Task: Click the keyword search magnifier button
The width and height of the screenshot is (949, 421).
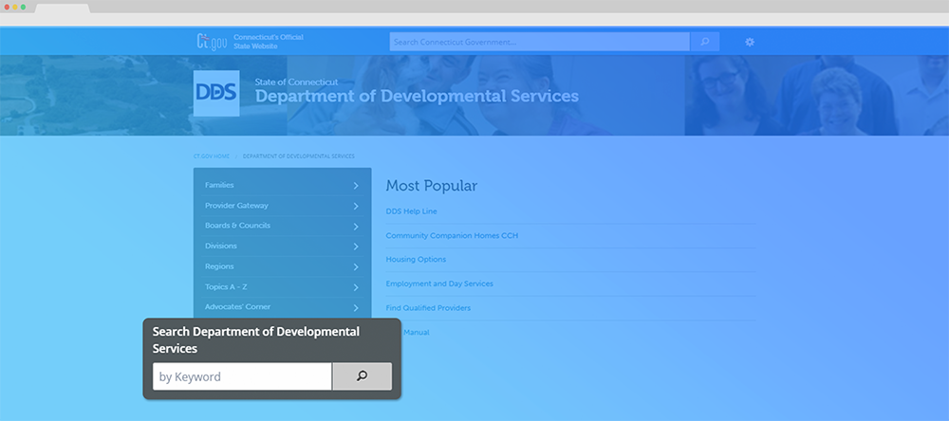Action: [362, 376]
